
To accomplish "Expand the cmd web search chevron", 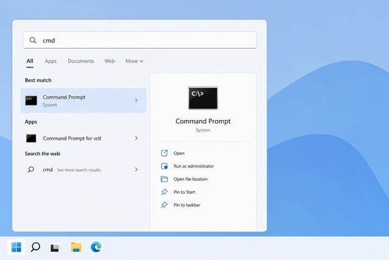I will [136, 169].
